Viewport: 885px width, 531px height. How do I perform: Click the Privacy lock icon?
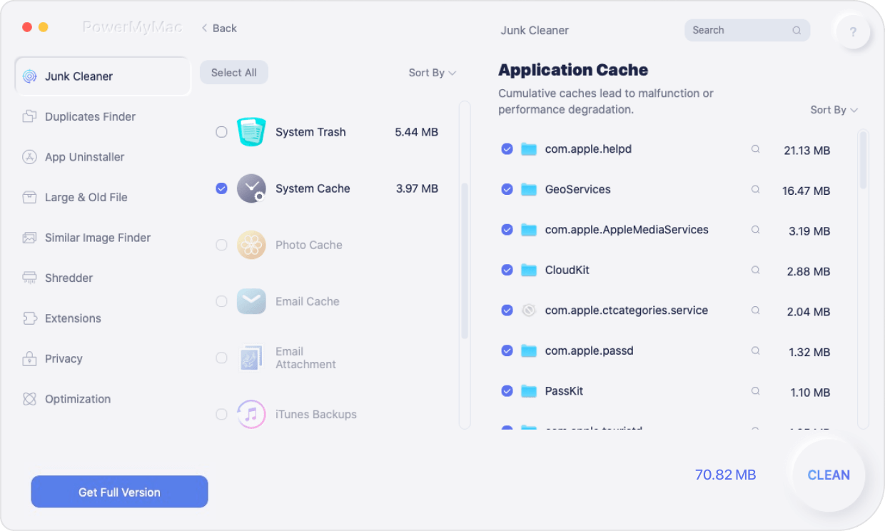pos(29,358)
